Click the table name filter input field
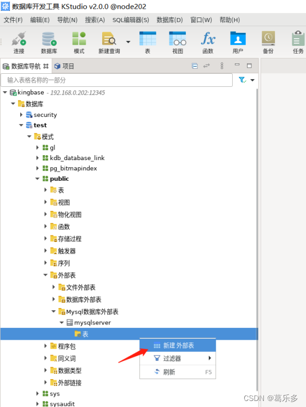The image size is (306, 407). coord(116,80)
